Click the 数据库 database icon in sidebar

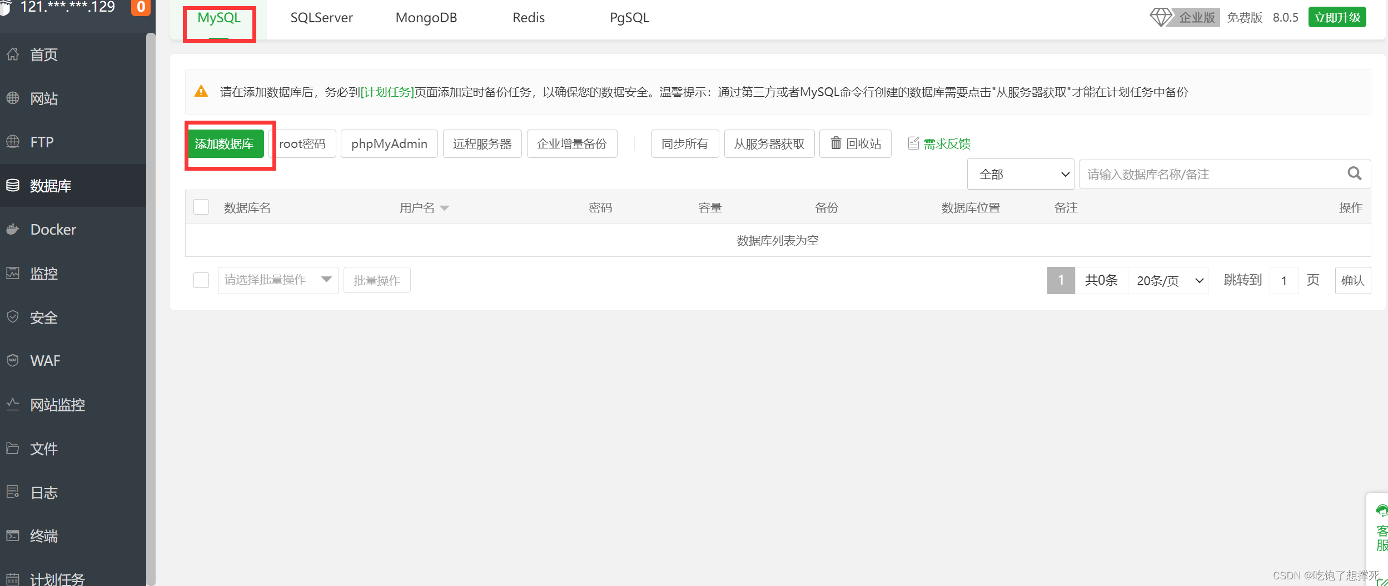coord(13,186)
